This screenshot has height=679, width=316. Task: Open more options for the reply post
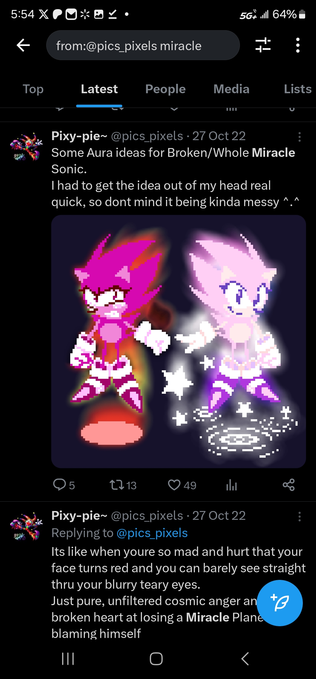pyautogui.click(x=299, y=517)
